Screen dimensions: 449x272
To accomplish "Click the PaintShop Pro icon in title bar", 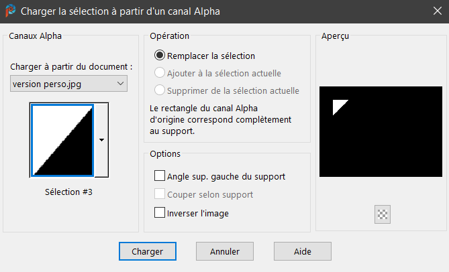I will point(10,11).
